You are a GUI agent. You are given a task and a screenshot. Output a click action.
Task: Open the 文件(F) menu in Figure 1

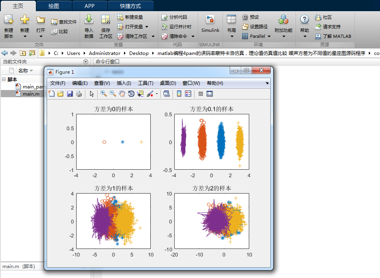pos(58,83)
